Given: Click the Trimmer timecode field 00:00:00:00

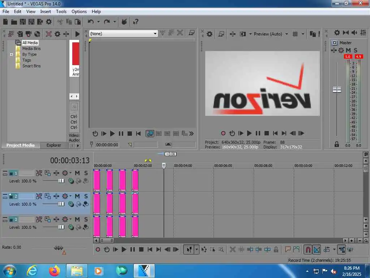Looking at the screenshot, I should (x=107, y=145).
